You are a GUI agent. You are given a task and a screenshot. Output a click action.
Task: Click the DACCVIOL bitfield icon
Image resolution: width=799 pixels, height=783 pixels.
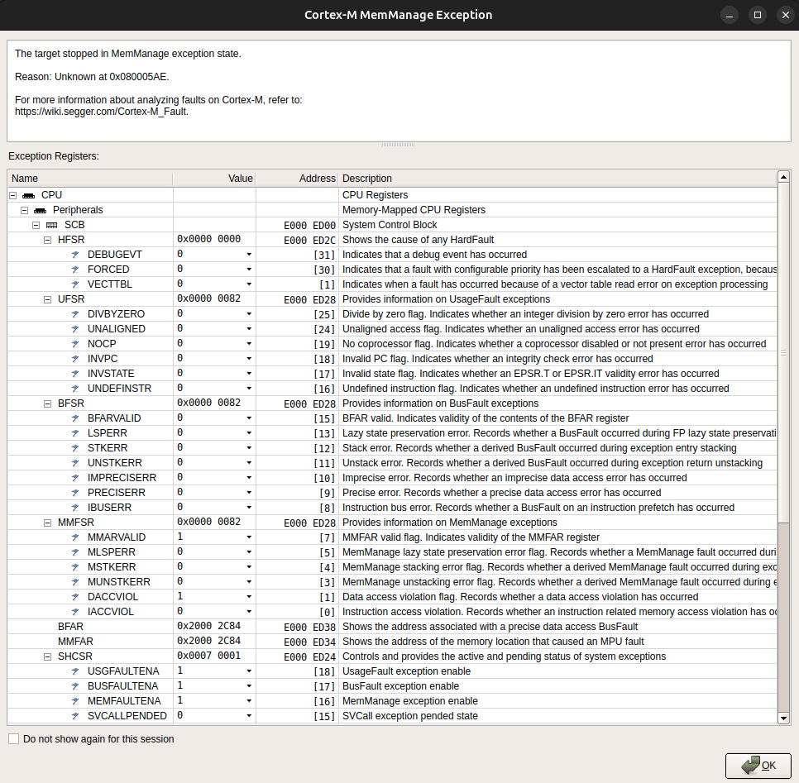click(x=75, y=596)
